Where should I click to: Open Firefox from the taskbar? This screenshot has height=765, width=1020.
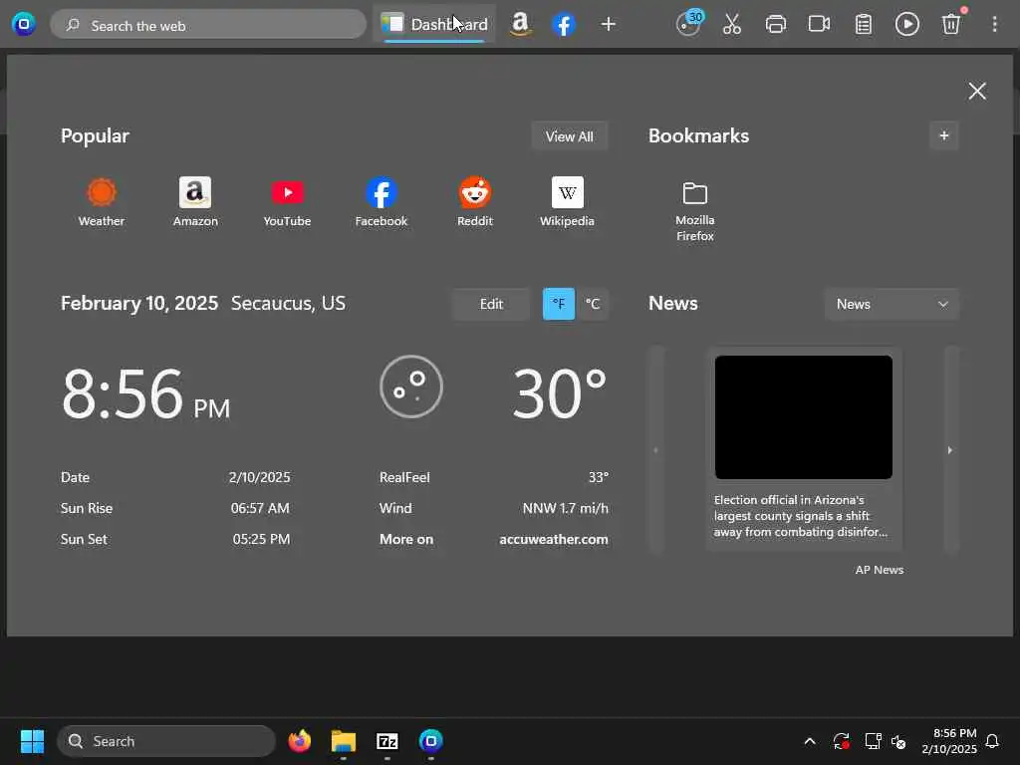click(x=299, y=741)
